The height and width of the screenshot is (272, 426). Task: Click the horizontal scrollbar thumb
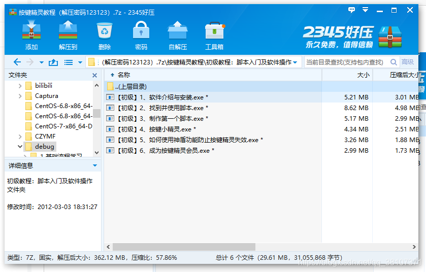pyautogui.click(x=184, y=247)
